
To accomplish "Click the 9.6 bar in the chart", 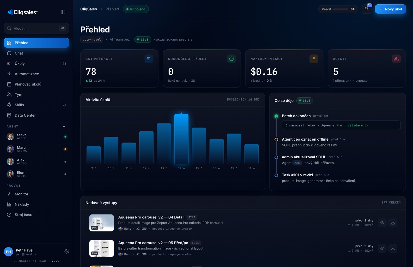I will [x=94, y=155].
